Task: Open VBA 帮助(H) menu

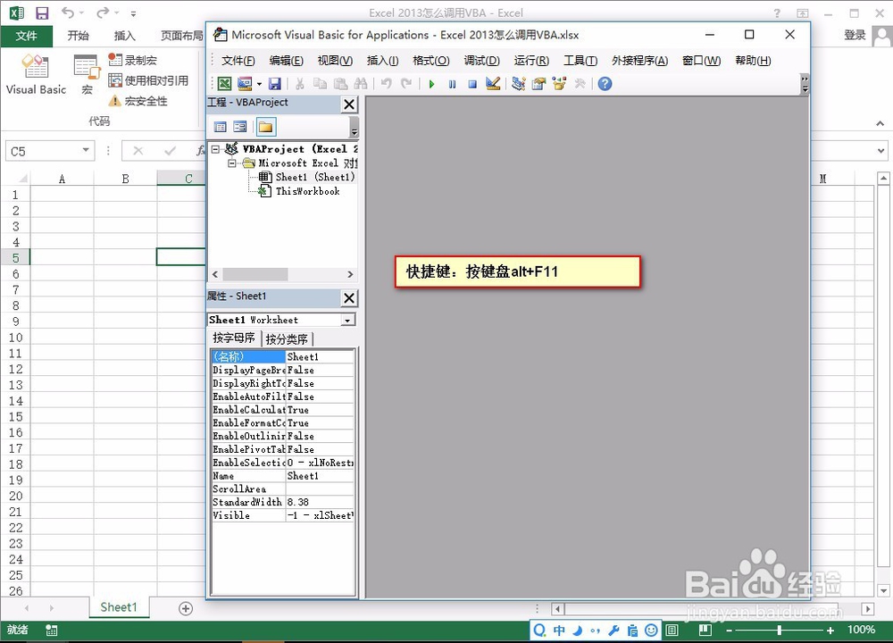Action: click(x=753, y=61)
